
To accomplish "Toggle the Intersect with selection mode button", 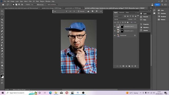I will point(22,5).
